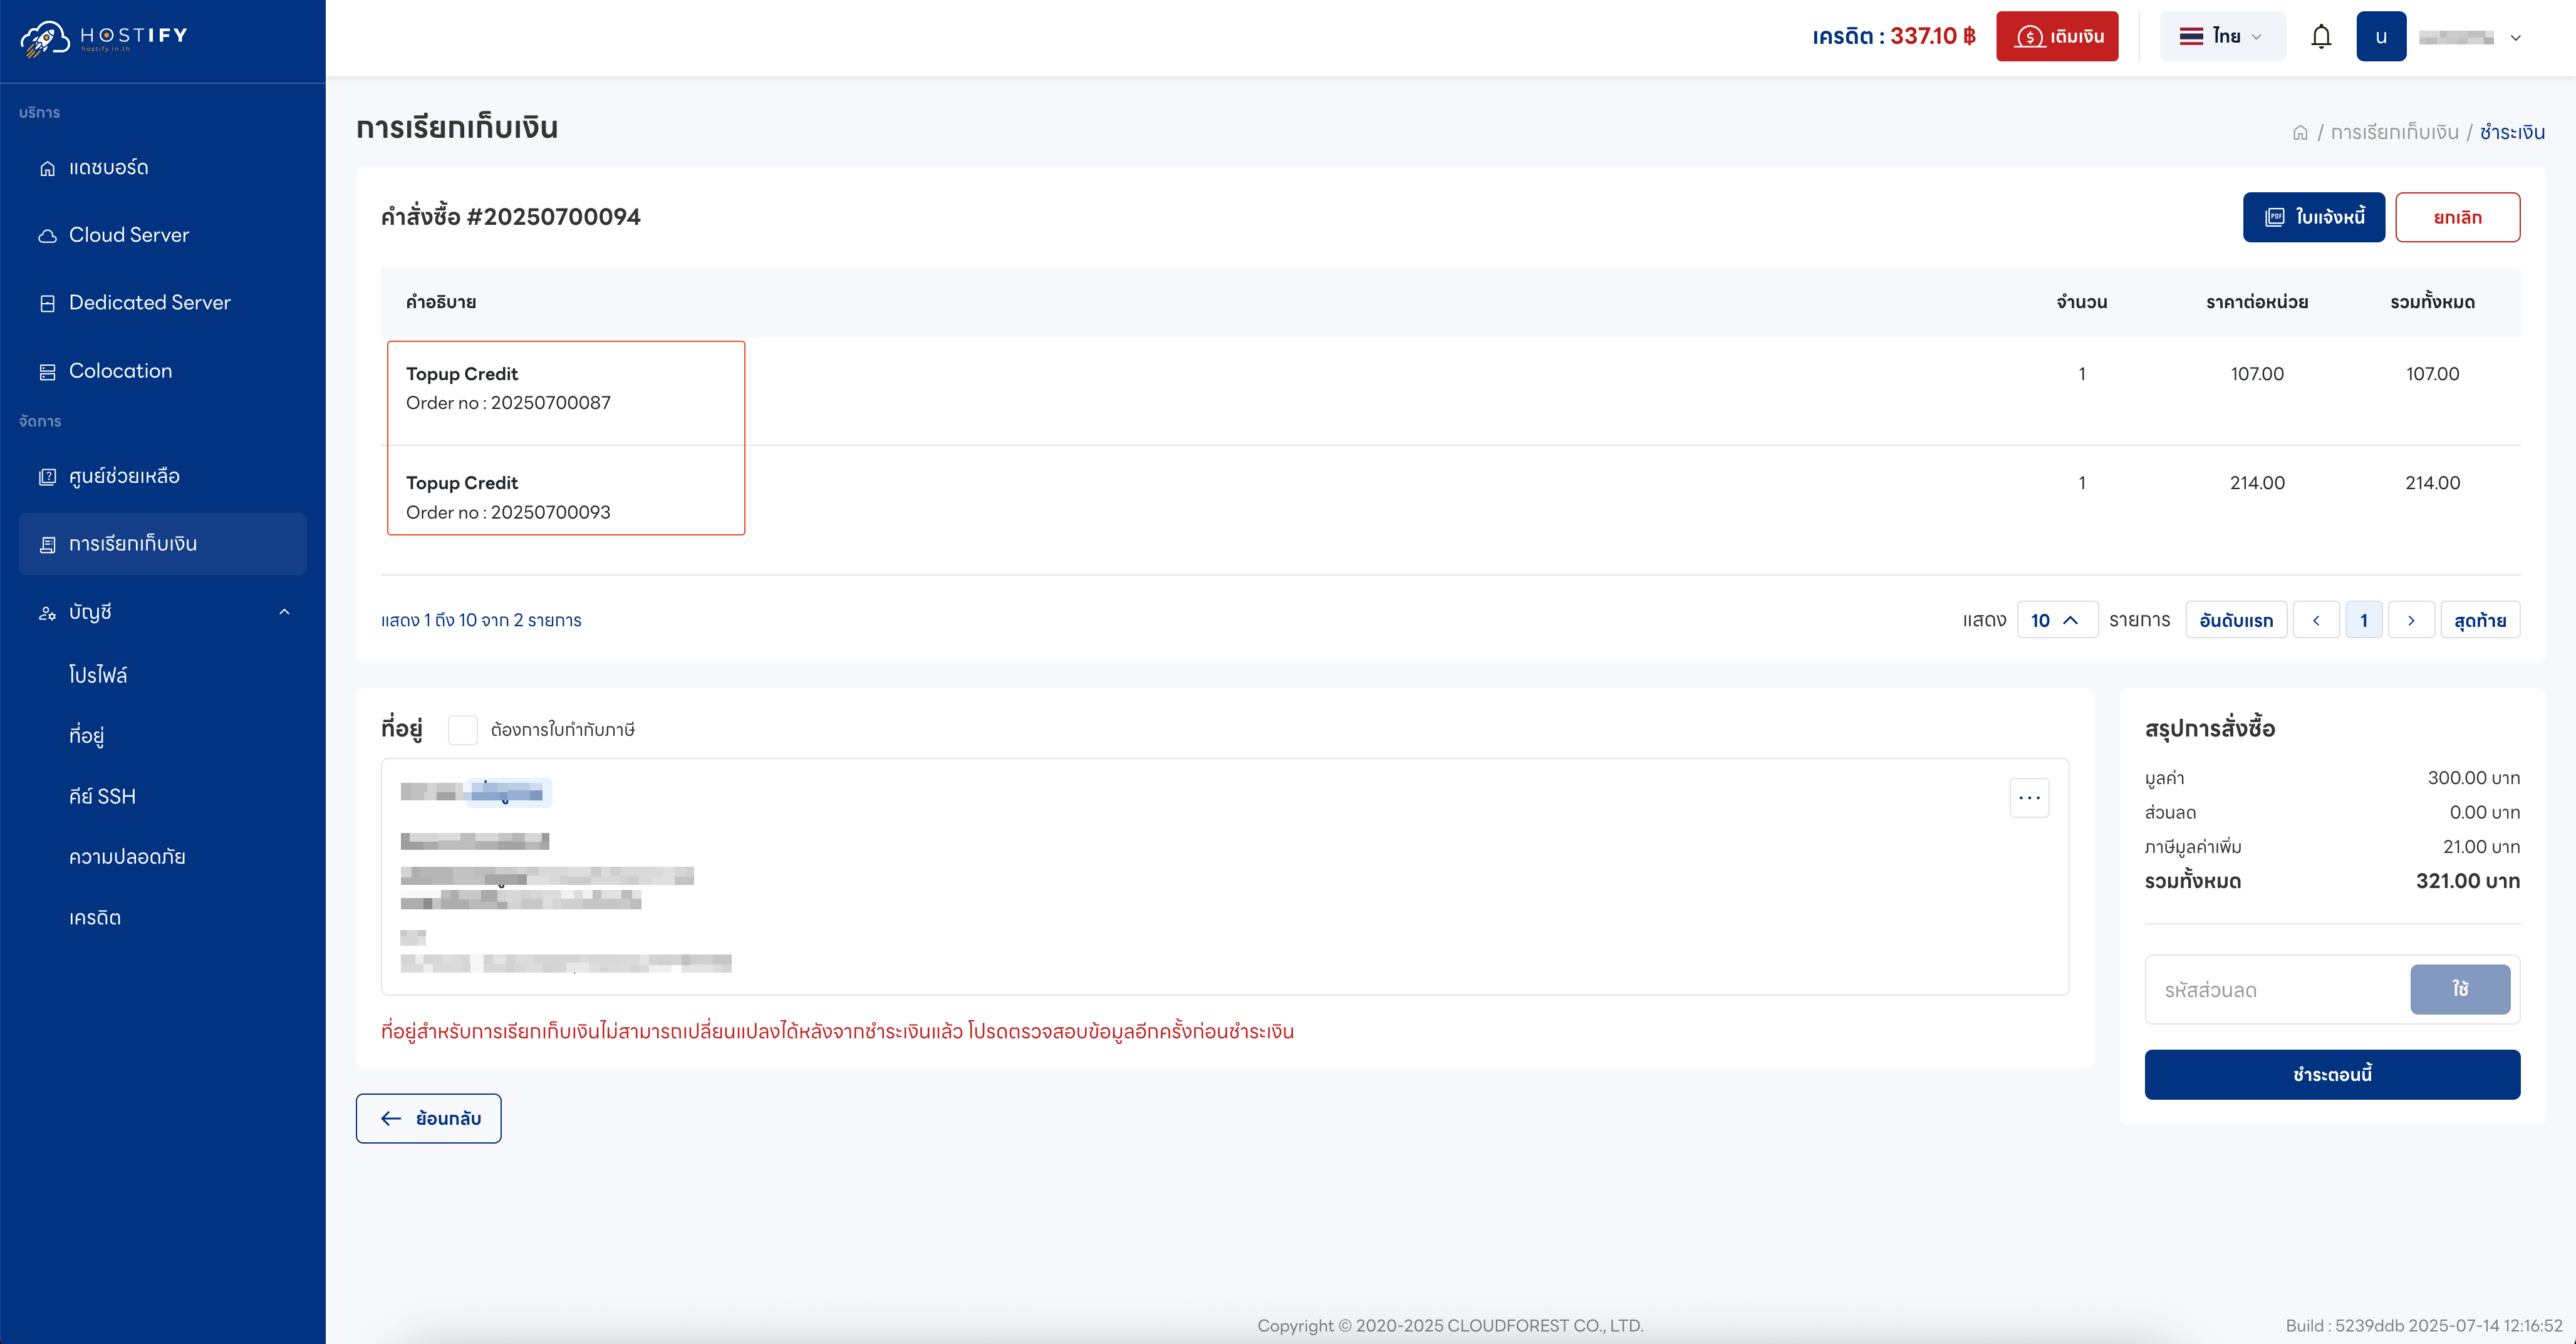
Task: Enable the tax invoice request checkbox
Action: point(463,730)
